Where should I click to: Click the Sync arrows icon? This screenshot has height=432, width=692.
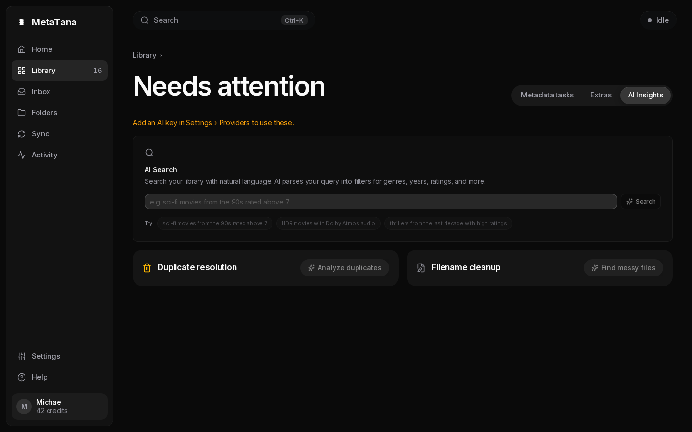pyautogui.click(x=22, y=134)
